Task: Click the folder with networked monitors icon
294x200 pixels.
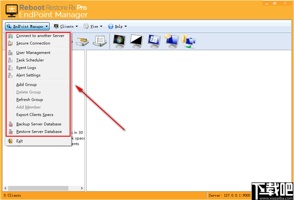Action: pos(189,42)
